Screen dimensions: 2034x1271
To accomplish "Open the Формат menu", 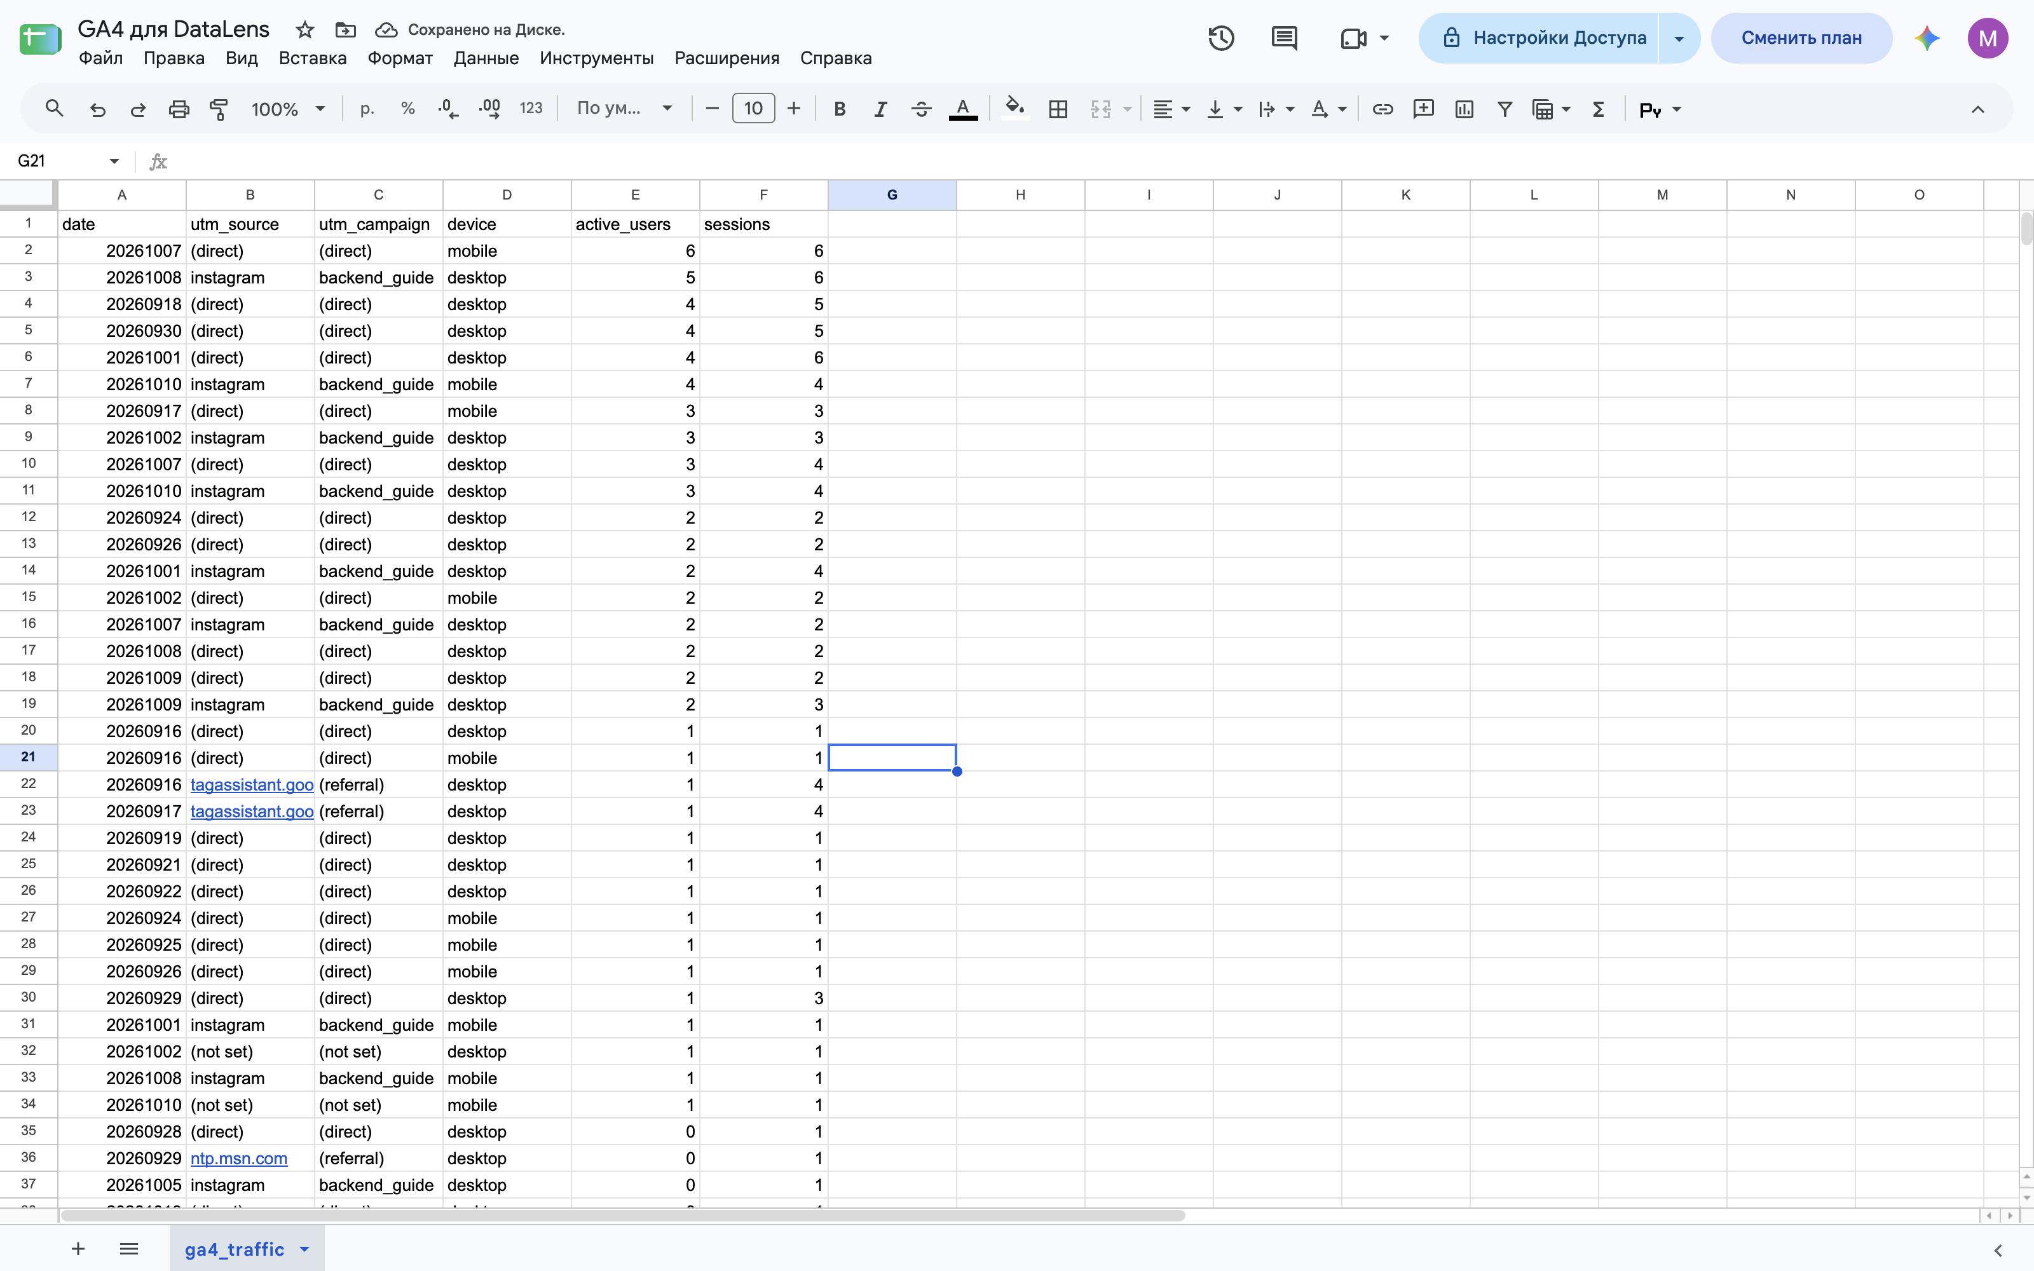I will click(400, 58).
